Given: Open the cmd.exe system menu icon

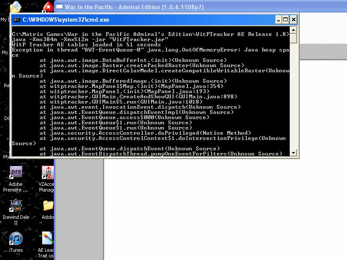Looking at the screenshot, I should click(x=16, y=19).
